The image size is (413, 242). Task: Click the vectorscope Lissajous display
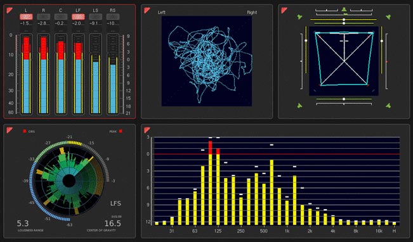pyautogui.click(x=207, y=61)
